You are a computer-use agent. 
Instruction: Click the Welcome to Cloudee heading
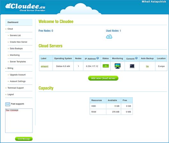(56, 21)
